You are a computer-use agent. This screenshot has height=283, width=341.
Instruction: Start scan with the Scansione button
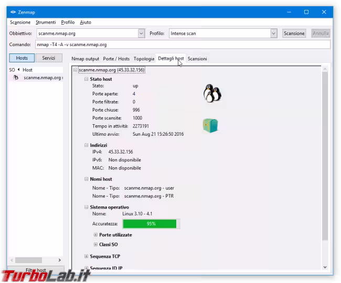[x=294, y=34]
